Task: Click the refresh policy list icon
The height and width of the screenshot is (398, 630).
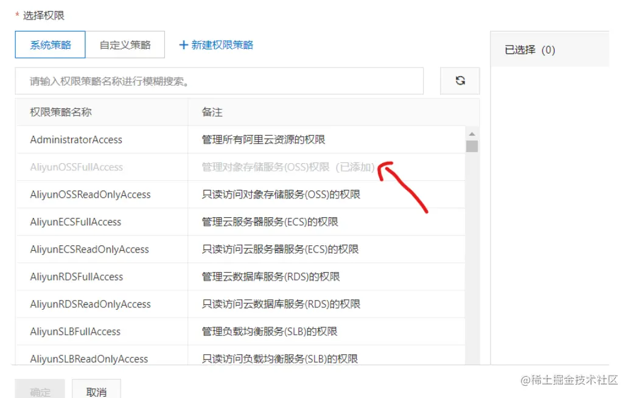Action: point(460,81)
